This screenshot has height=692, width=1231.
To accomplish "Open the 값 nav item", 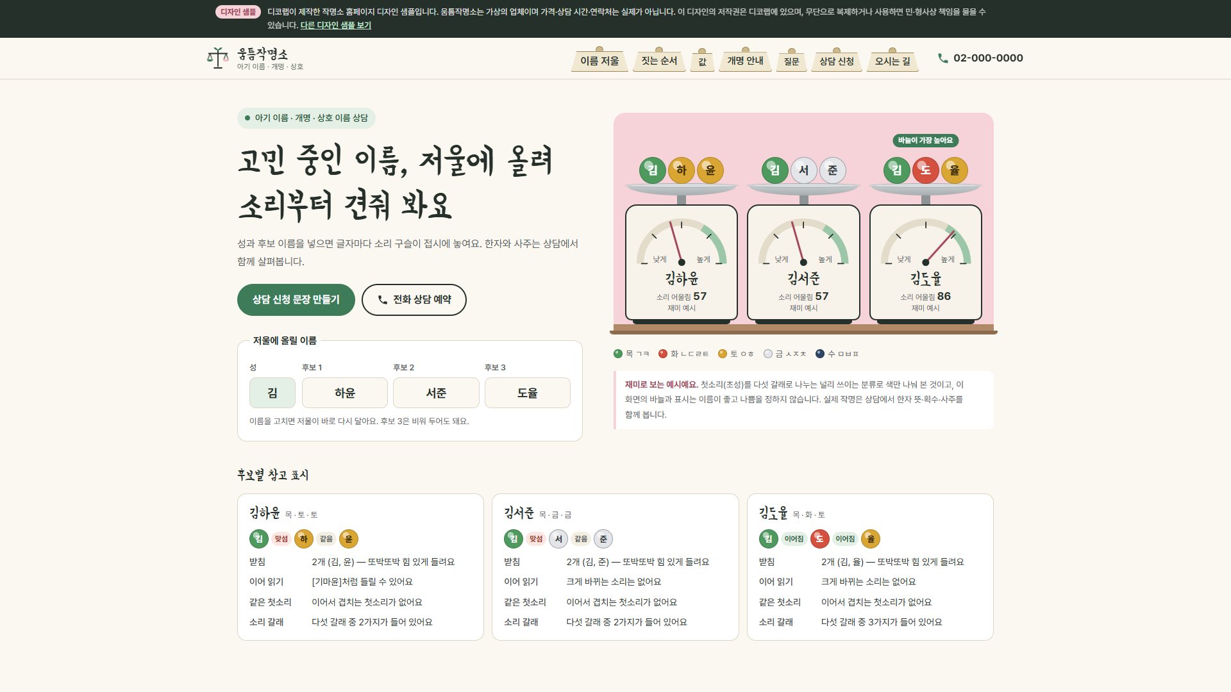I will tap(702, 62).
